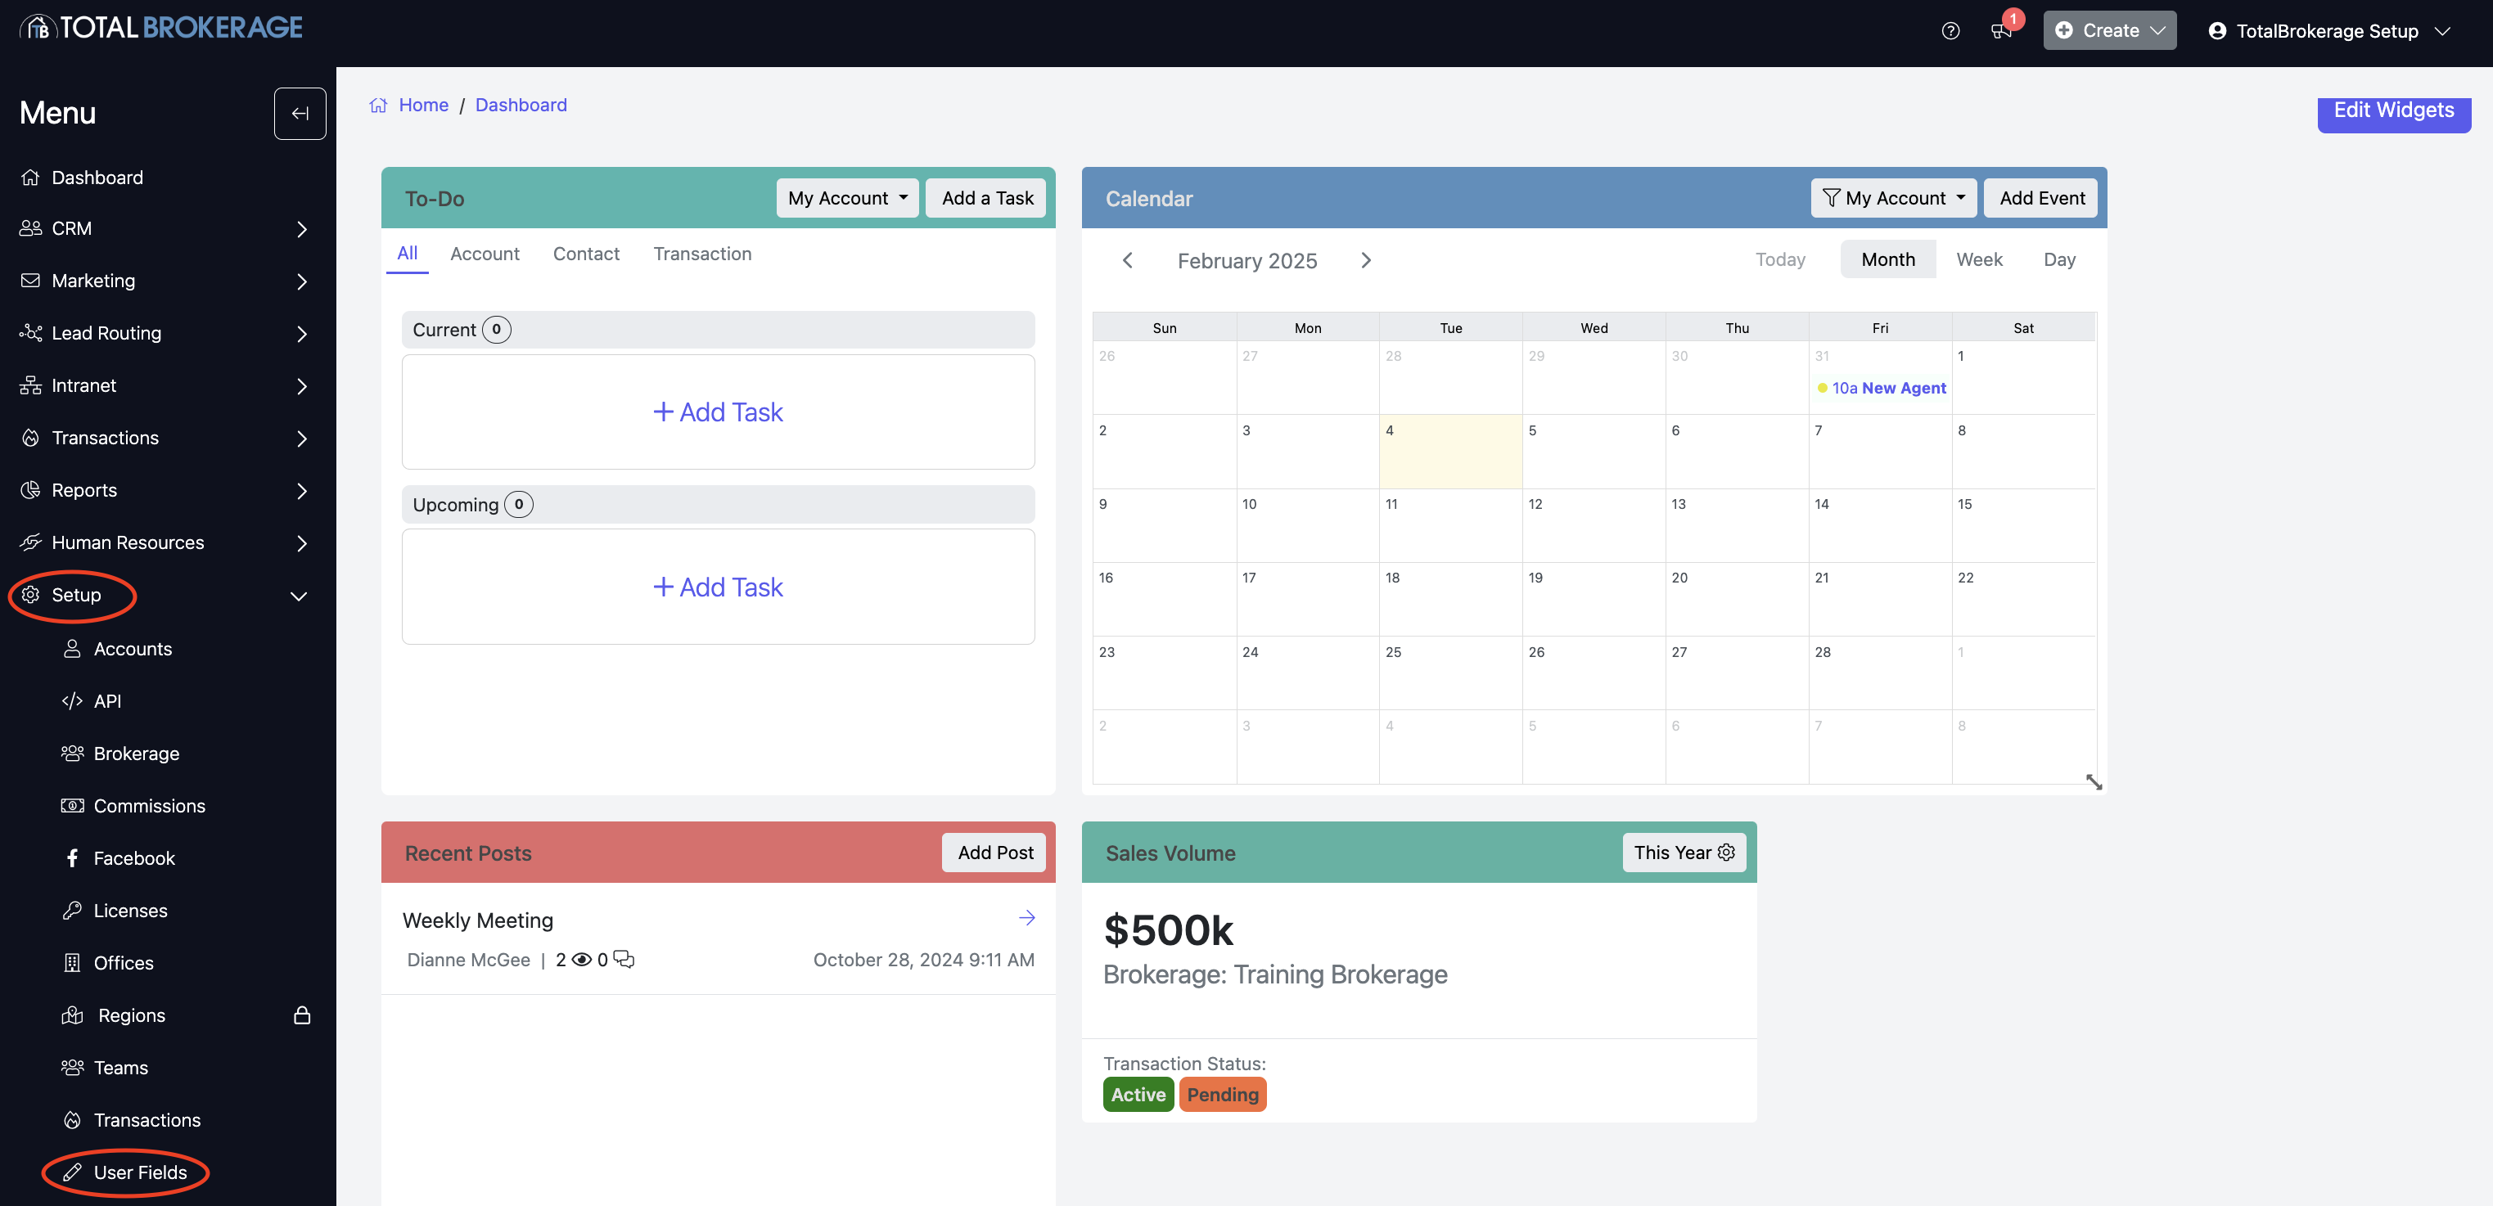Click the Regions lock icon

click(302, 1015)
